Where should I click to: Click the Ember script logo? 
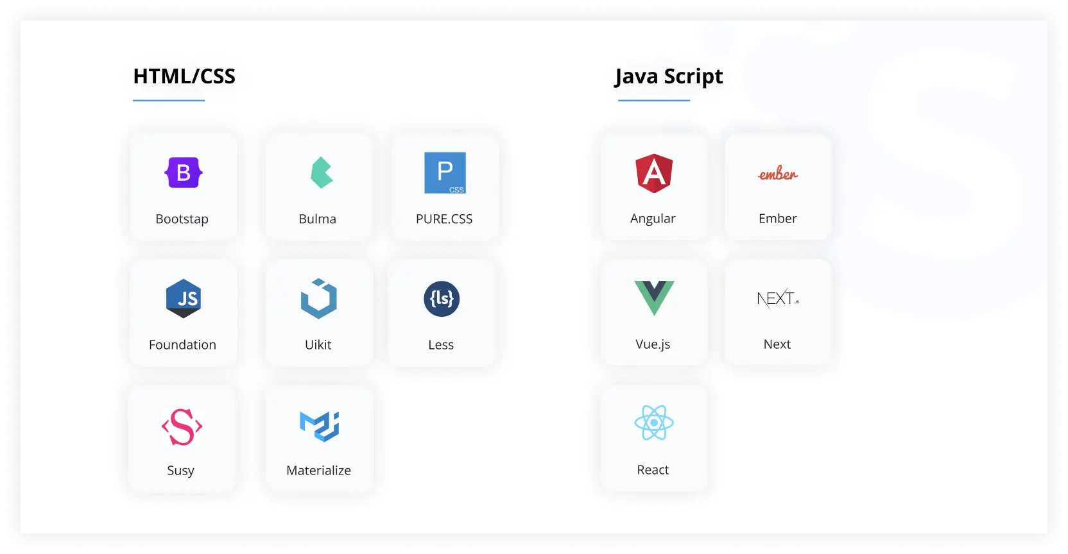click(778, 173)
